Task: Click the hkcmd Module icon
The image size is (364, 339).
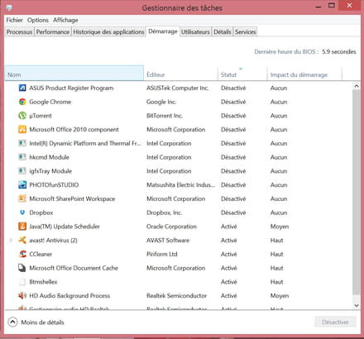Action: (x=22, y=157)
